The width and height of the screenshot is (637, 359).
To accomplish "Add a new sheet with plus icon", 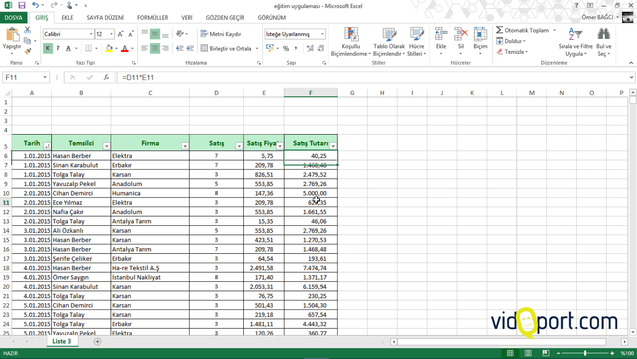I will [98, 342].
